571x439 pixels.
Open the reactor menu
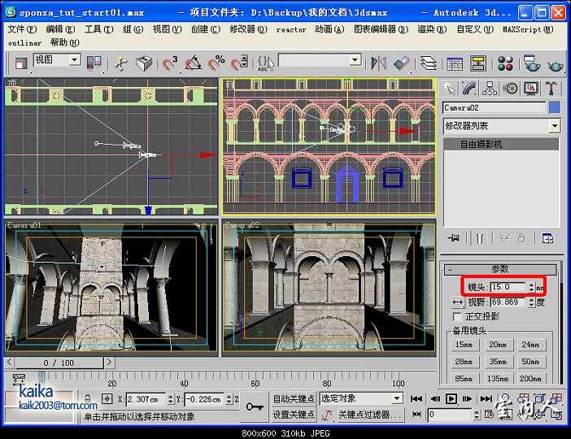click(291, 29)
